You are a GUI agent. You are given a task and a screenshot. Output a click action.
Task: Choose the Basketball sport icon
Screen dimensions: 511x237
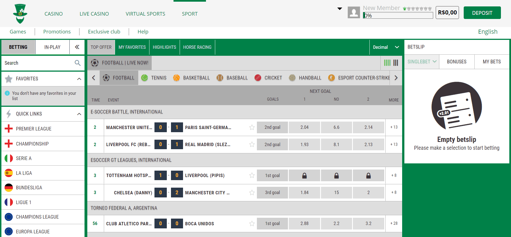coord(176,78)
